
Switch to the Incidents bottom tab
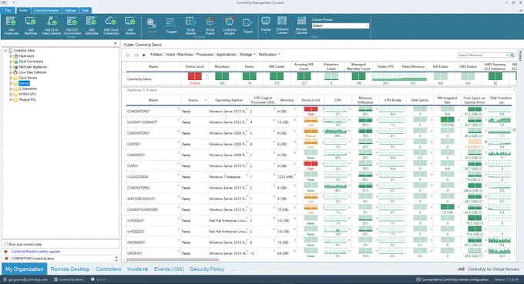coord(137,269)
